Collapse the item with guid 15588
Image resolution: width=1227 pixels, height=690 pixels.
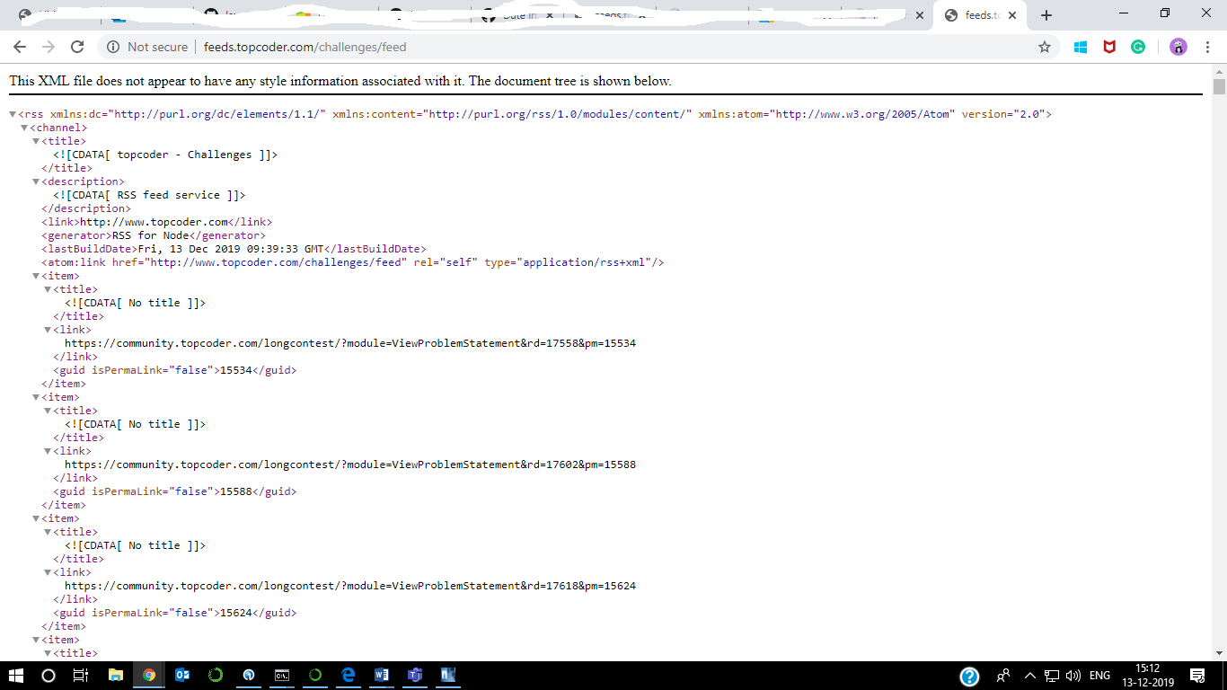(36, 397)
